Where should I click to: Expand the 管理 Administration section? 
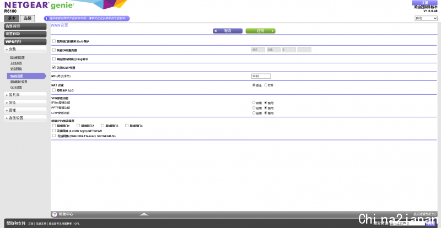[25, 110]
